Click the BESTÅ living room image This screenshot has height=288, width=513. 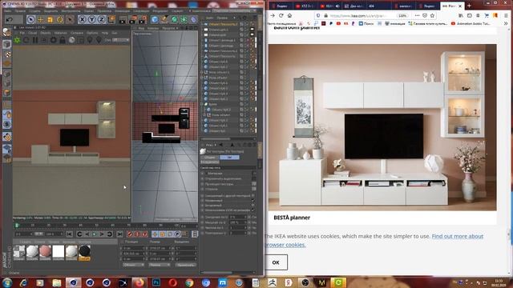(382, 127)
